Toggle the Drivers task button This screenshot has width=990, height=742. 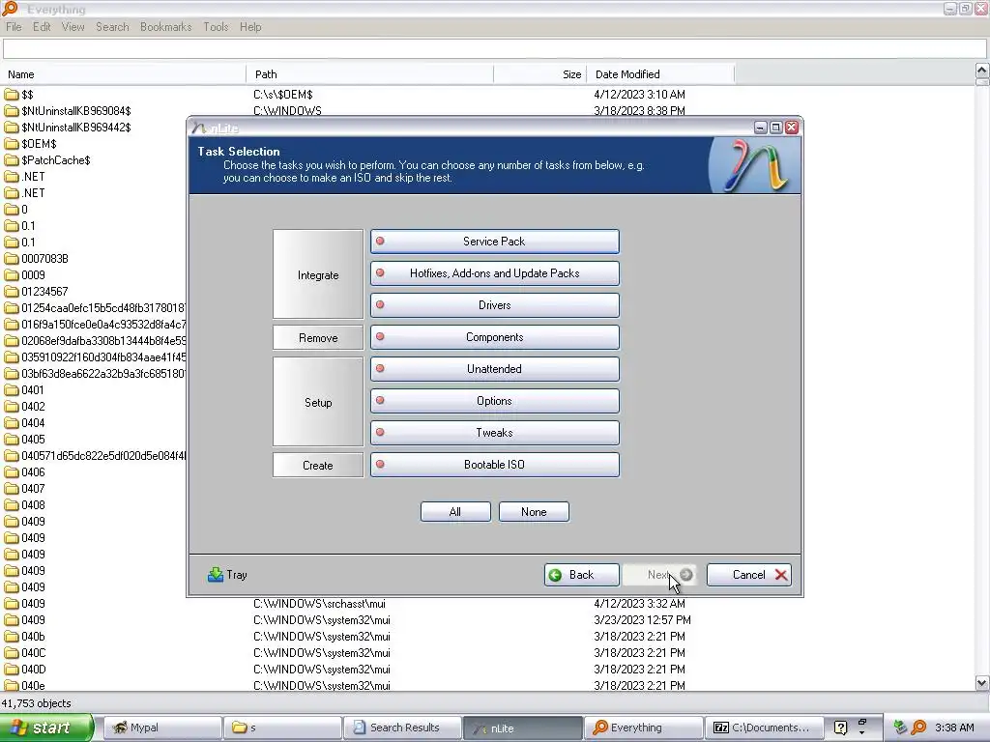[494, 304]
